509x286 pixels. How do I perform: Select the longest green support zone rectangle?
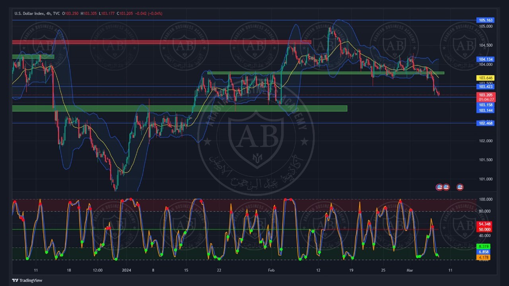(179, 108)
